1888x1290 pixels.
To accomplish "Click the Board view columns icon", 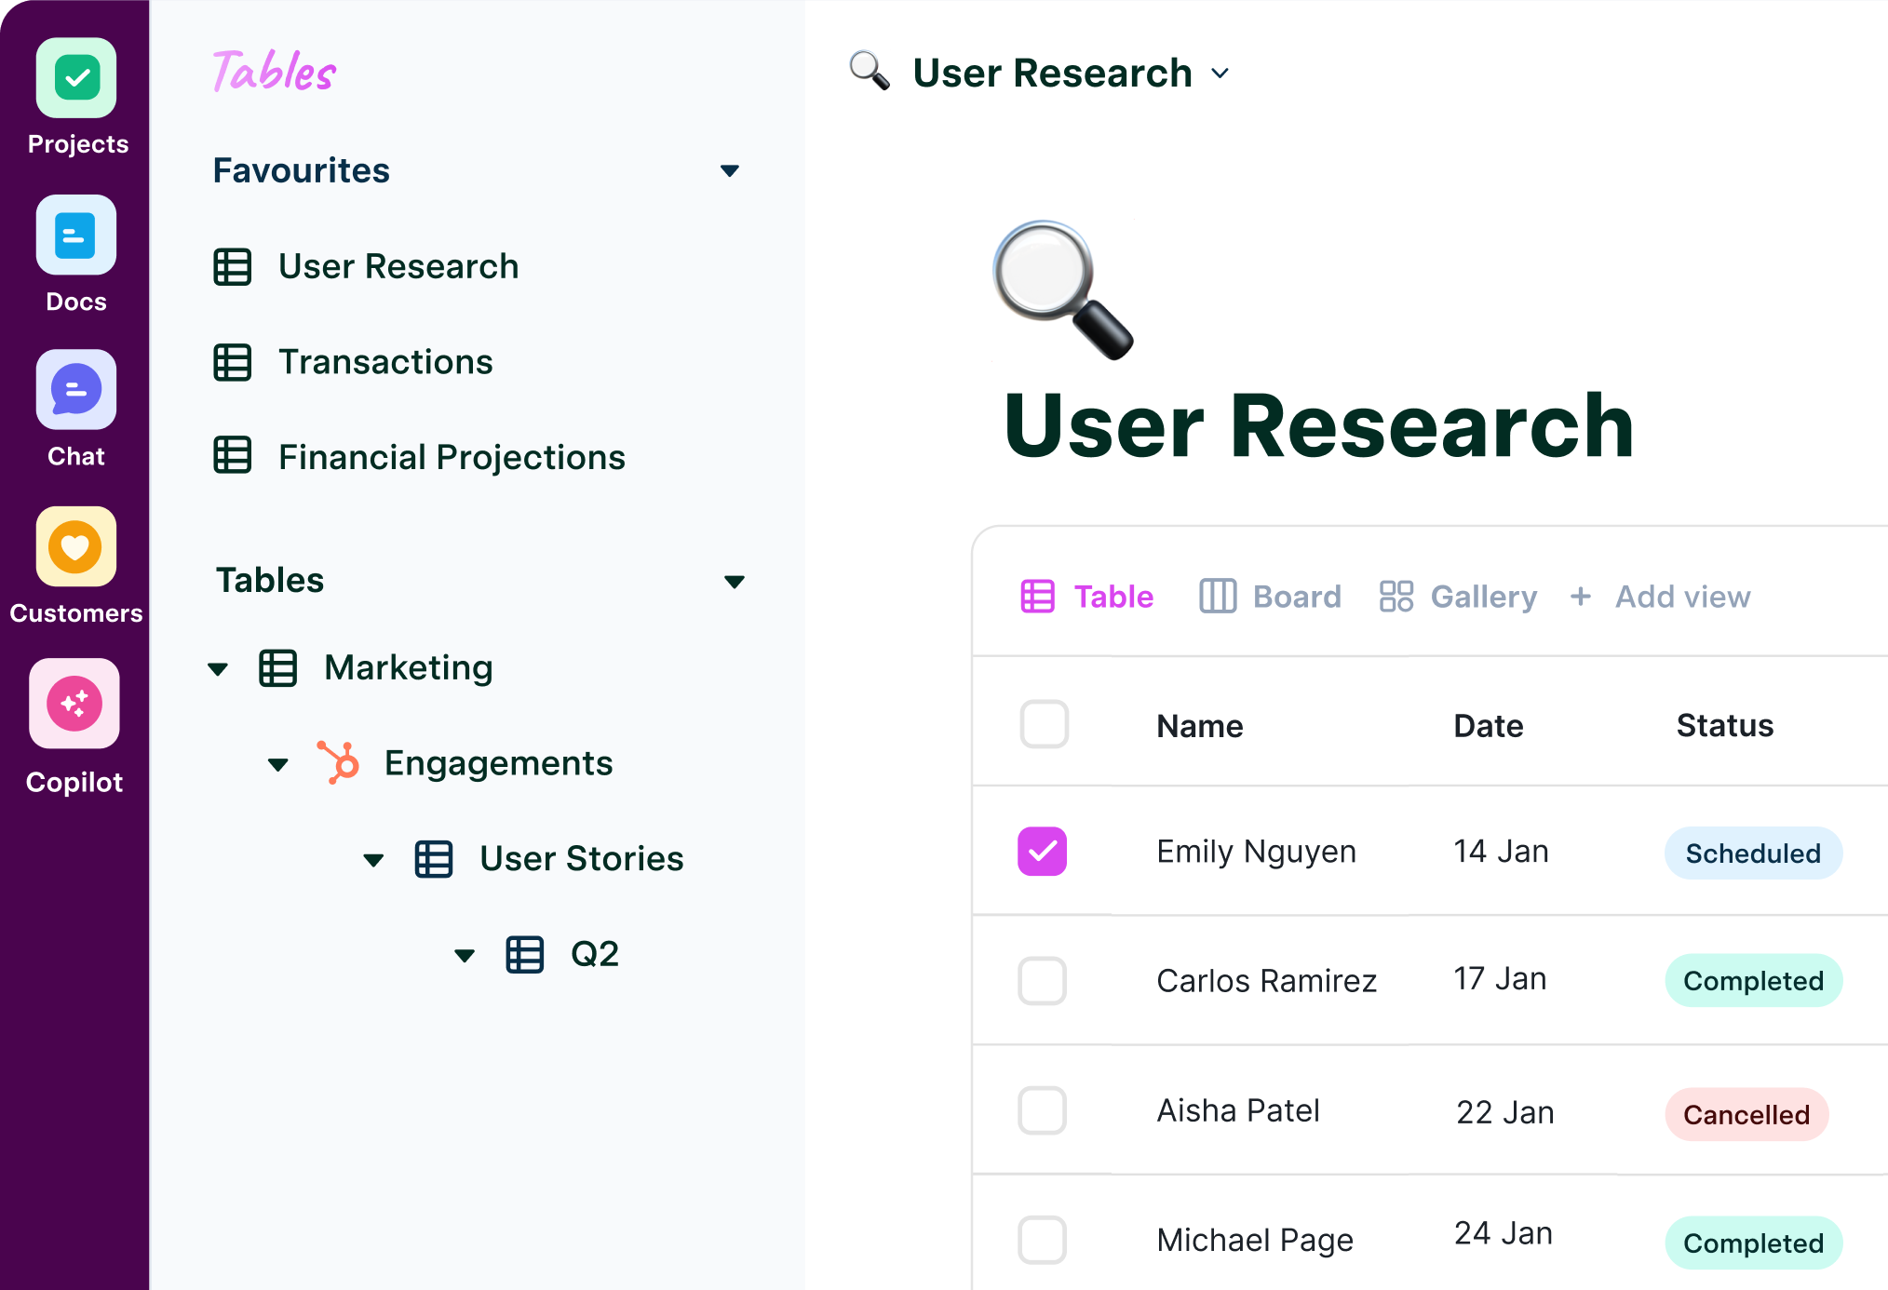I will pos(1218,597).
